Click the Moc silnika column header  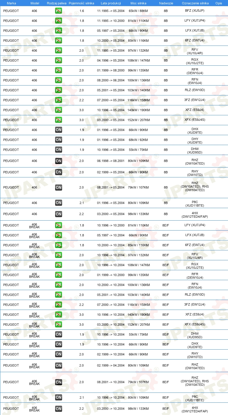click(x=138, y=3)
